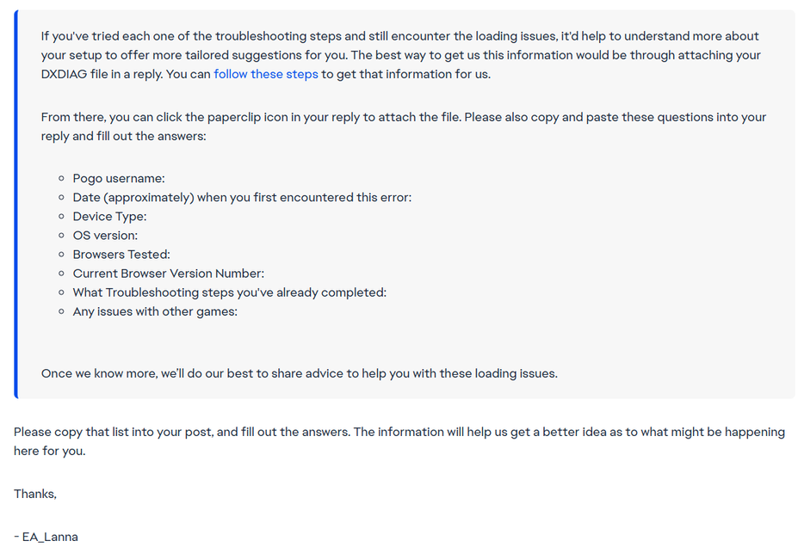
Task: Select the "Device Type:" list entry
Action: [109, 217]
